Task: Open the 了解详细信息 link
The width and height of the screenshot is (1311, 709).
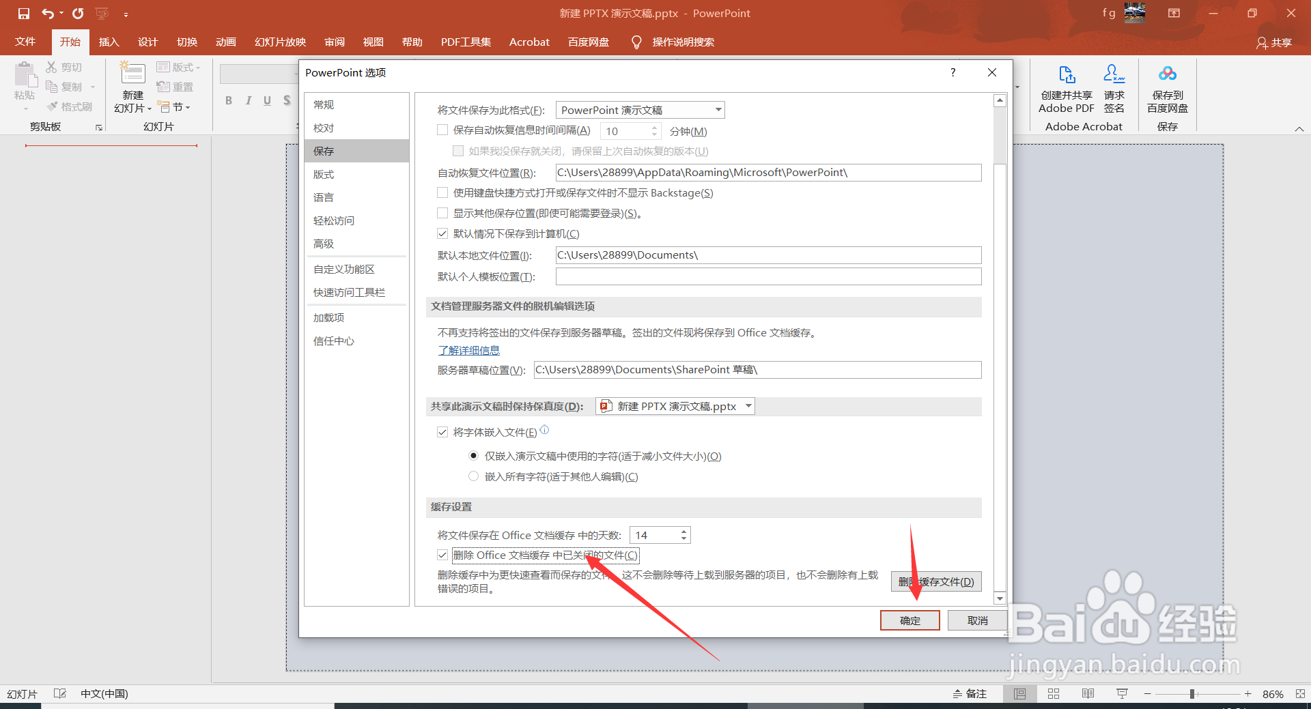Action: click(x=469, y=350)
